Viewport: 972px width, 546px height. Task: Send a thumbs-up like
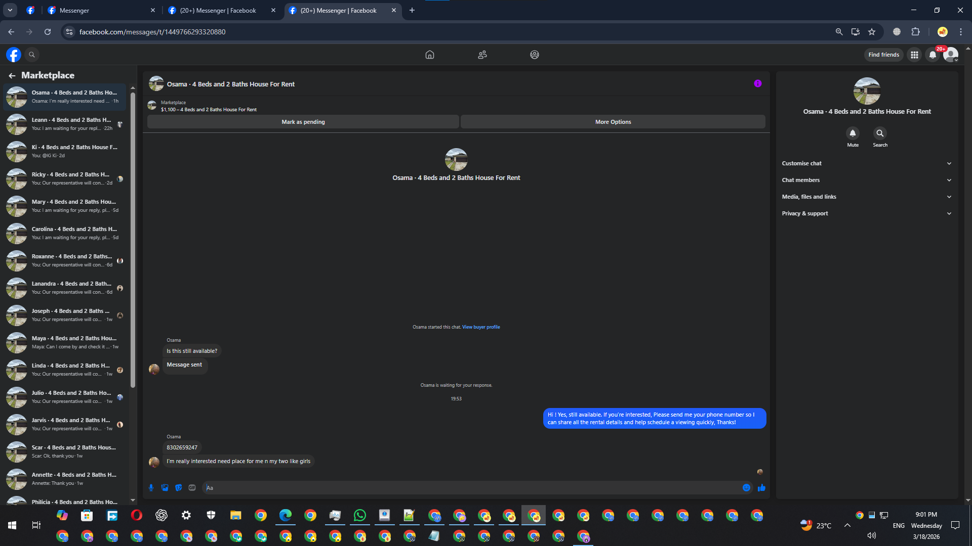pyautogui.click(x=761, y=488)
